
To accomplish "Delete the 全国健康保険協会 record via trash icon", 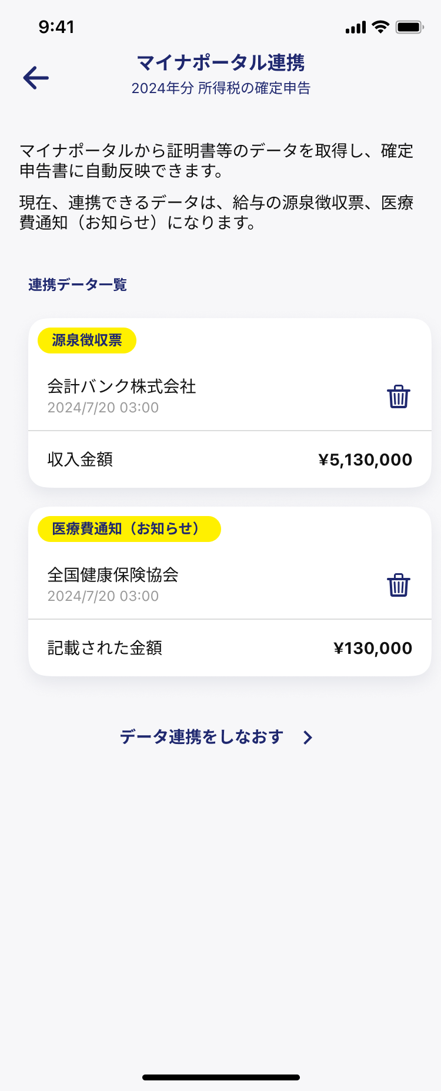I will (398, 585).
